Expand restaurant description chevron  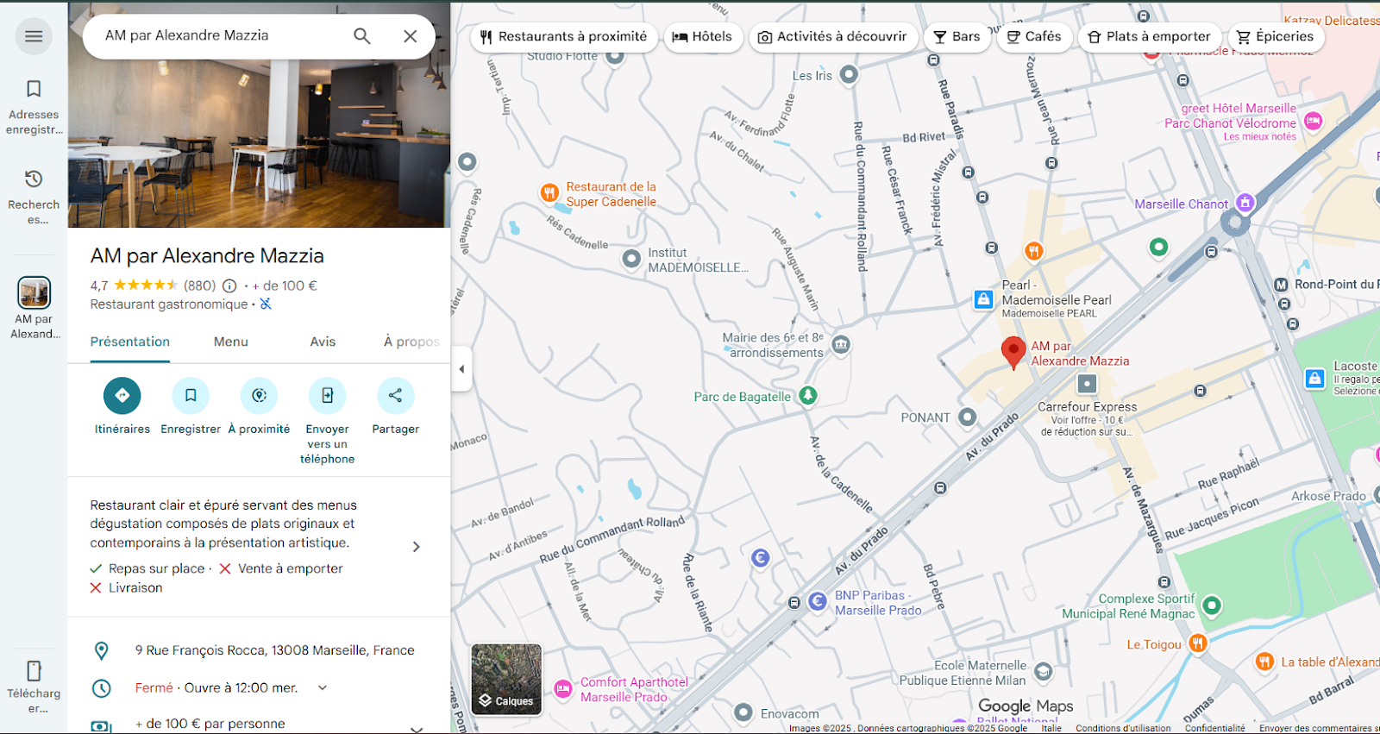tap(416, 547)
